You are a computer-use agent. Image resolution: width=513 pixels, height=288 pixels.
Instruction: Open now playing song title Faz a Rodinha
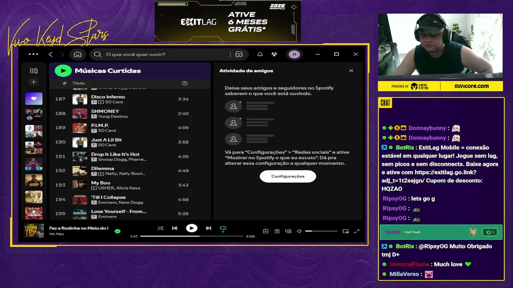[79, 228]
